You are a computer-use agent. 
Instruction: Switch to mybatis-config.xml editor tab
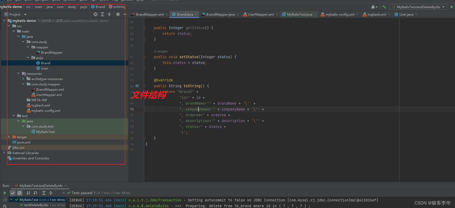click(340, 14)
